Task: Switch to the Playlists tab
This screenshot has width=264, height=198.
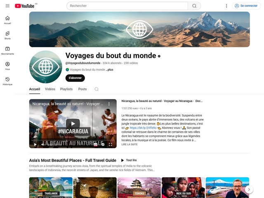Action: pyautogui.click(x=66, y=89)
